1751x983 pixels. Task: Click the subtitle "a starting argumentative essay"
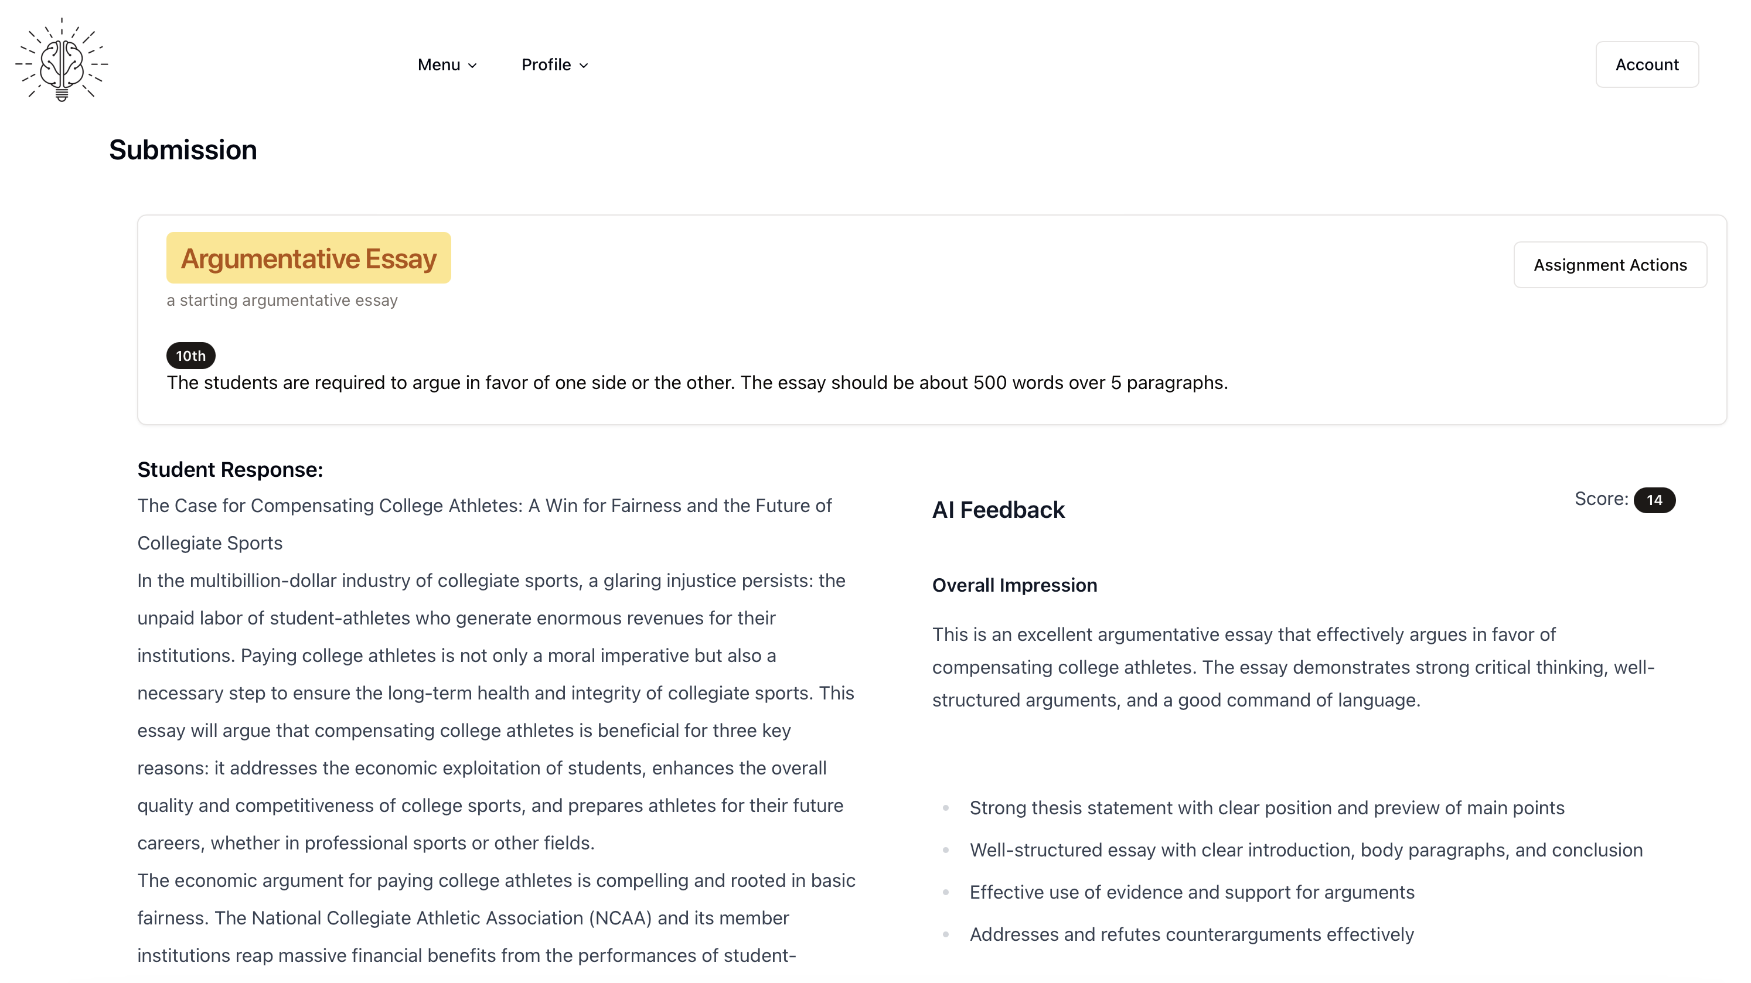pos(282,301)
